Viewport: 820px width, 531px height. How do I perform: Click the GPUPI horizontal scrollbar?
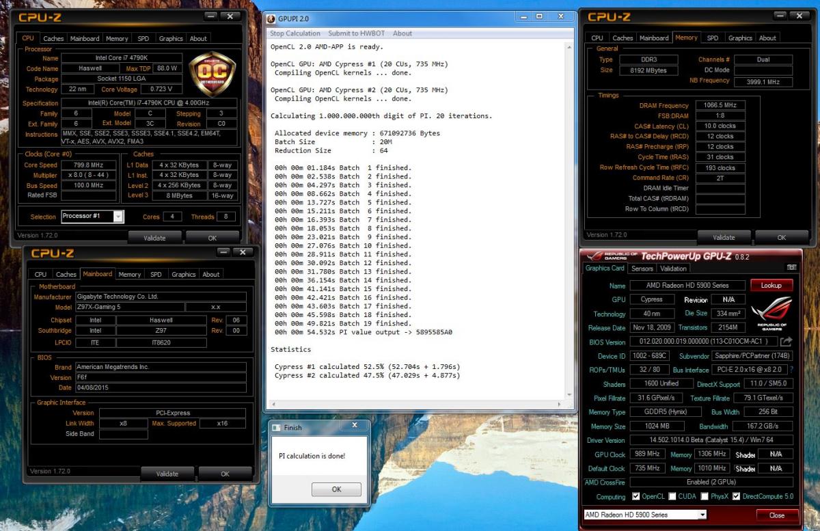(415, 404)
